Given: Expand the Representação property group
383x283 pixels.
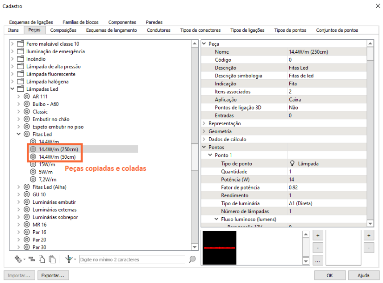Looking at the screenshot, I should pos(204,123).
